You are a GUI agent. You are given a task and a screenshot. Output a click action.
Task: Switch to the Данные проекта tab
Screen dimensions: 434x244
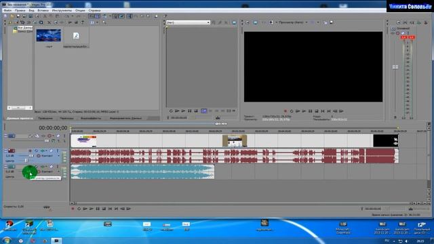click(x=20, y=118)
